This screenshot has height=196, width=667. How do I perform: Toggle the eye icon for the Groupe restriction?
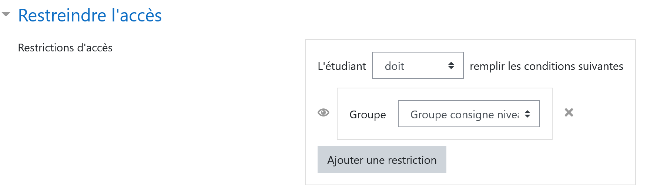point(324,112)
